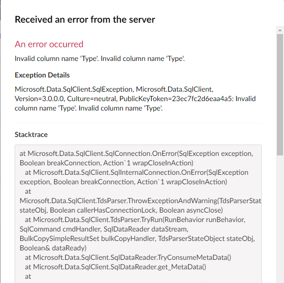Click the 'Boolean& dataReady)' line
Viewport: 284px width, 283px height.
point(53,248)
